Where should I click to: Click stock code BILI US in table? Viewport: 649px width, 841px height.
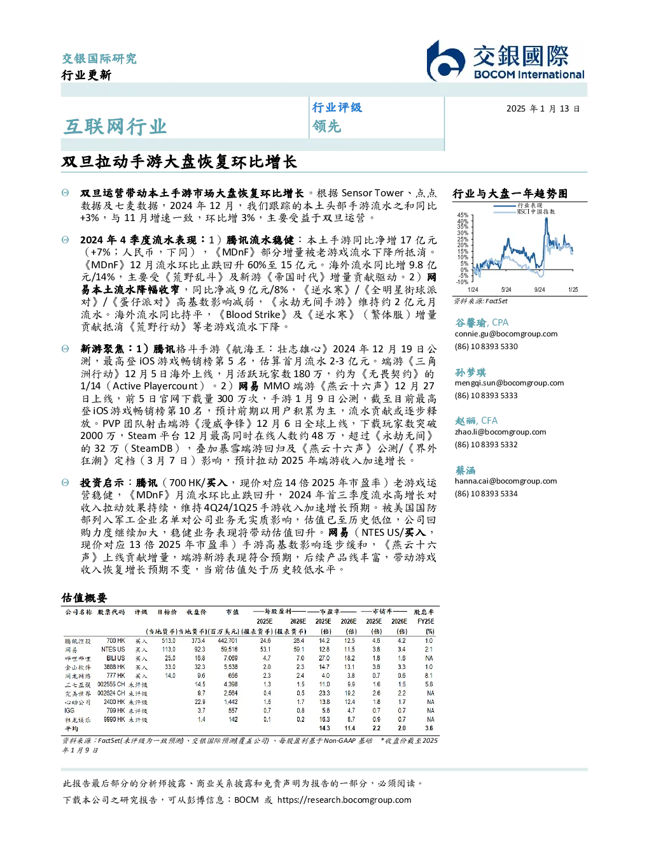tap(116, 658)
